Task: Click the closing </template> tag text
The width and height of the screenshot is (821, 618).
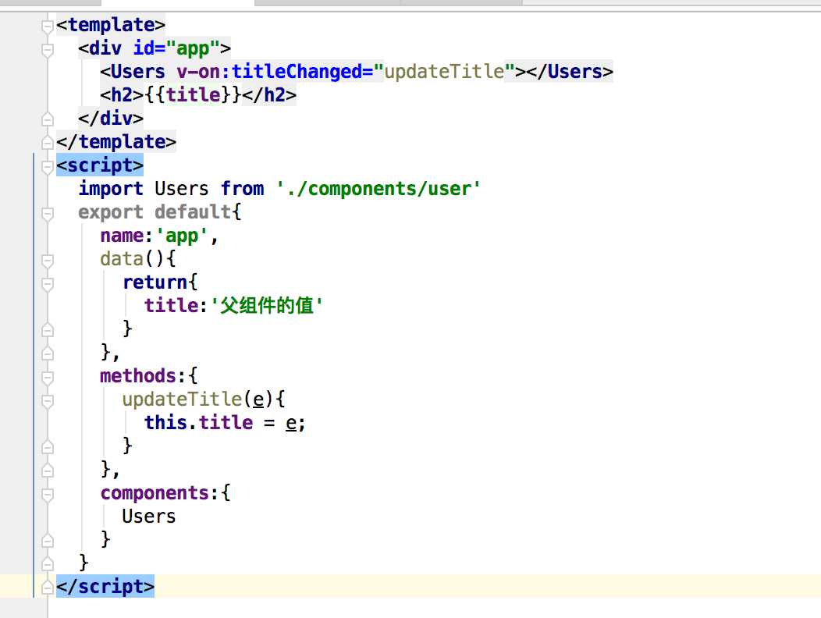Action: click(116, 141)
